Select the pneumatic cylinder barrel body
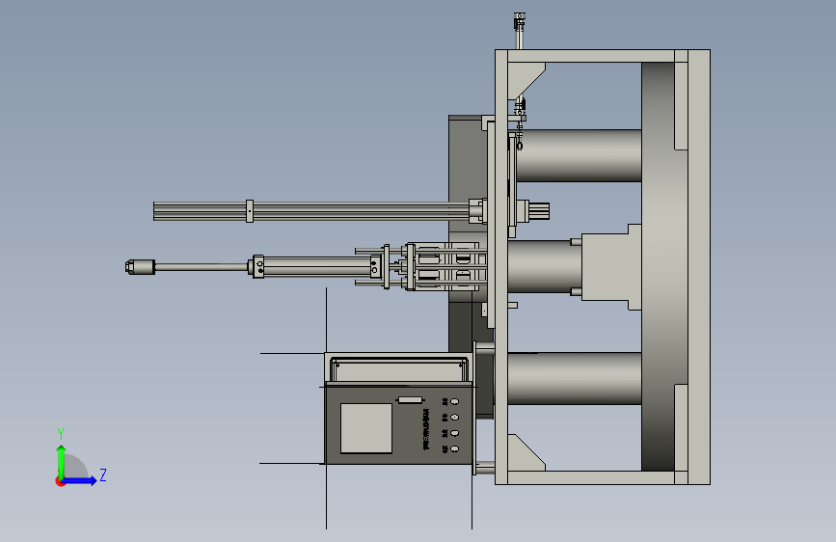Viewport: 836px width, 542px height. 317,267
